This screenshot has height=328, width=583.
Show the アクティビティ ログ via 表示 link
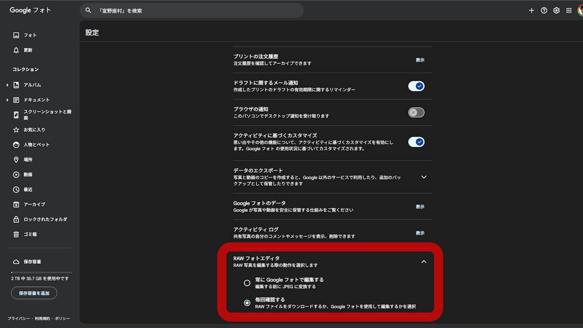pos(419,233)
